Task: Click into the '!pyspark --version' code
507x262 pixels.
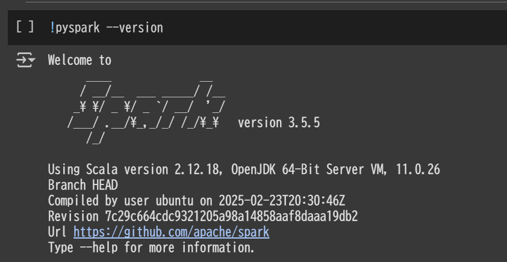Action: [x=107, y=28]
